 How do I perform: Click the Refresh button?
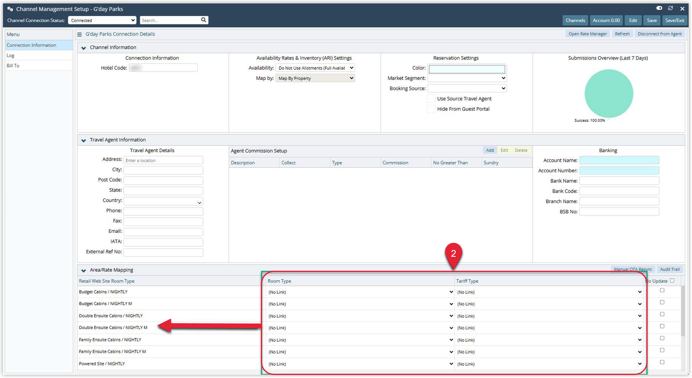[x=622, y=34]
